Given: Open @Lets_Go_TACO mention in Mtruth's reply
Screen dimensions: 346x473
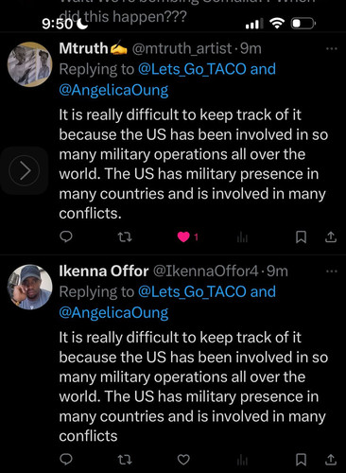Looking at the screenshot, I should pyautogui.click(x=192, y=69).
